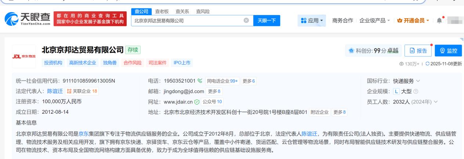Click the 监控 monitor button
Screen dimensions: 464x159
coord(449,51)
